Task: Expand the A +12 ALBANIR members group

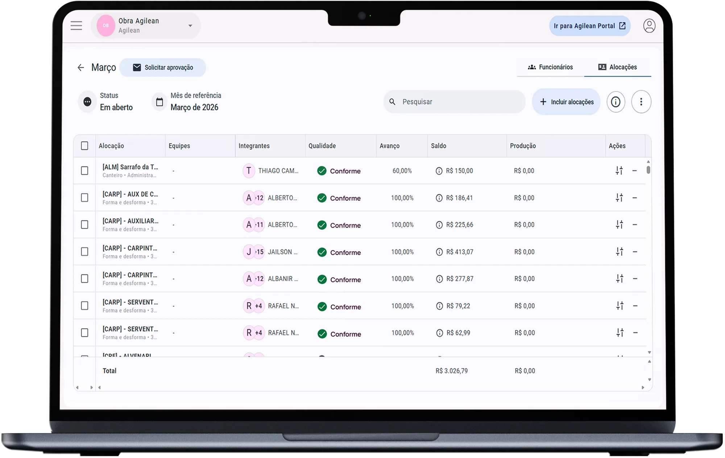Action: [x=254, y=279]
